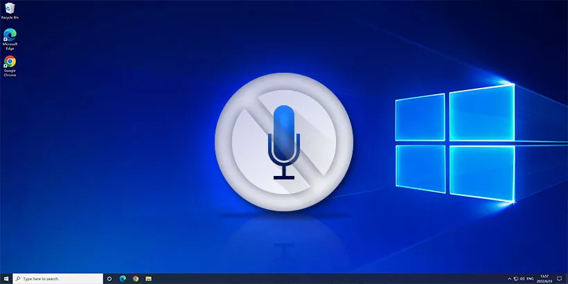Screen dimensions: 568x284
Task: Select the Google Chrome desktop shortcut
Action: (x=10, y=66)
